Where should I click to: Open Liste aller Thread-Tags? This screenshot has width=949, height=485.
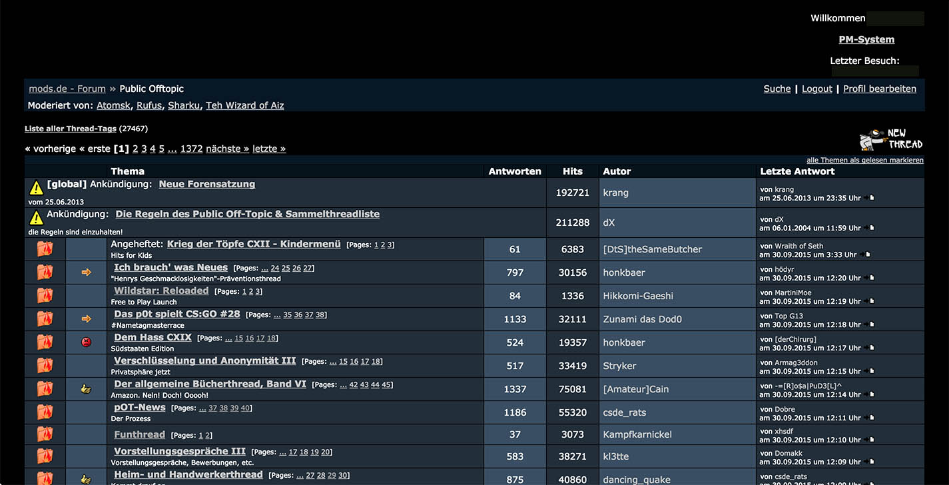(x=71, y=129)
